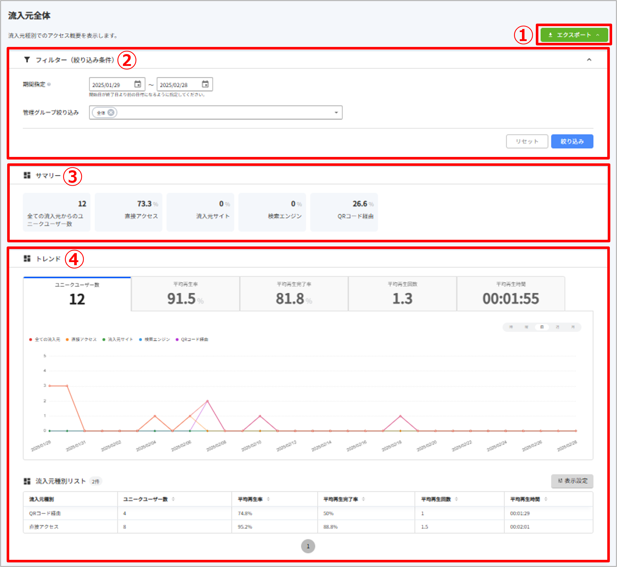Click the 00:02:01 cell in the table
This screenshot has width=617, height=567.
pyautogui.click(x=520, y=527)
